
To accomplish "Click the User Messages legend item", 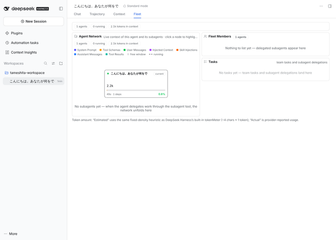I will pyautogui.click(x=135, y=50).
